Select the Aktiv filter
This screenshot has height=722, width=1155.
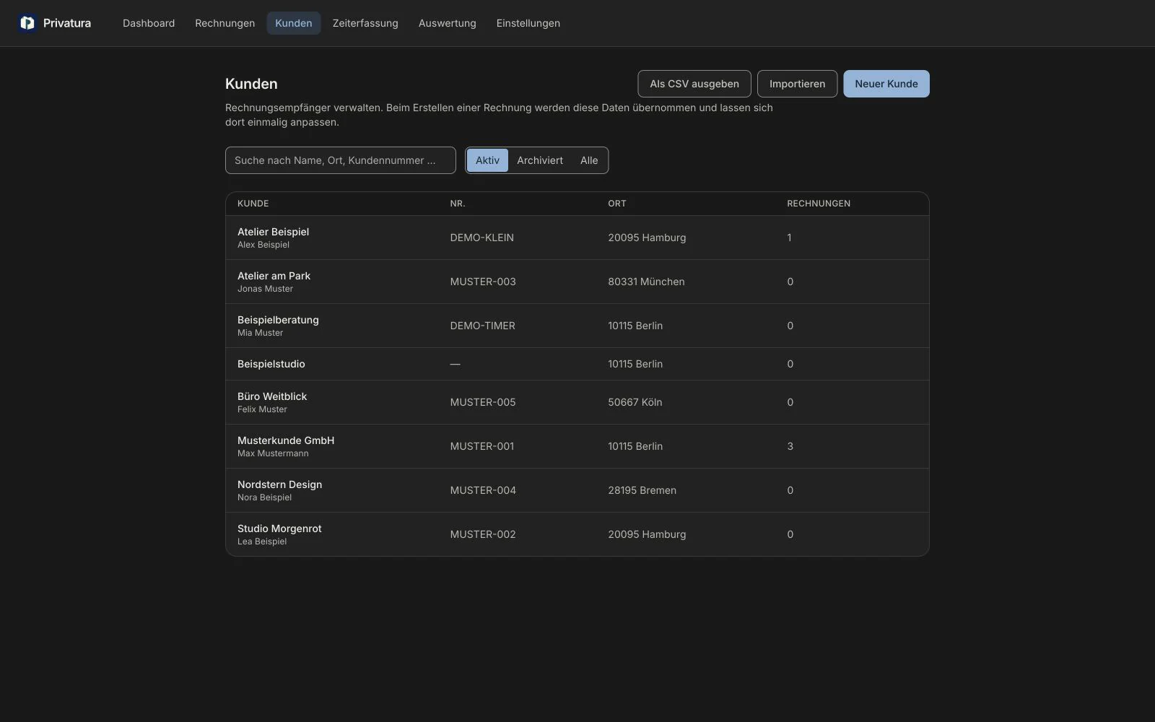487,160
